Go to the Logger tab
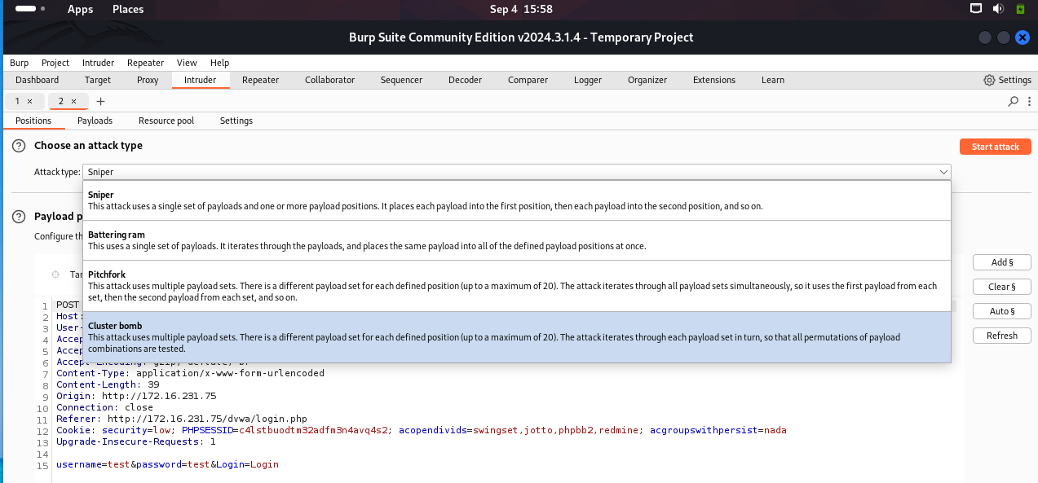Image resolution: width=1038 pixels, height=483 pixels. tap(588, 80)
